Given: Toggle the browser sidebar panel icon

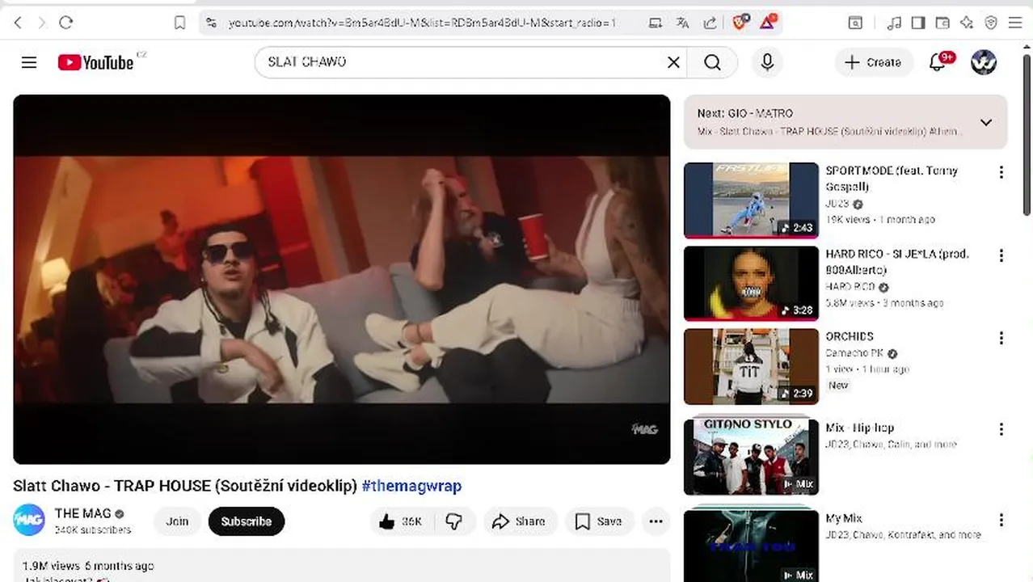Looking at the screenshot, I should tap(918, 23).
